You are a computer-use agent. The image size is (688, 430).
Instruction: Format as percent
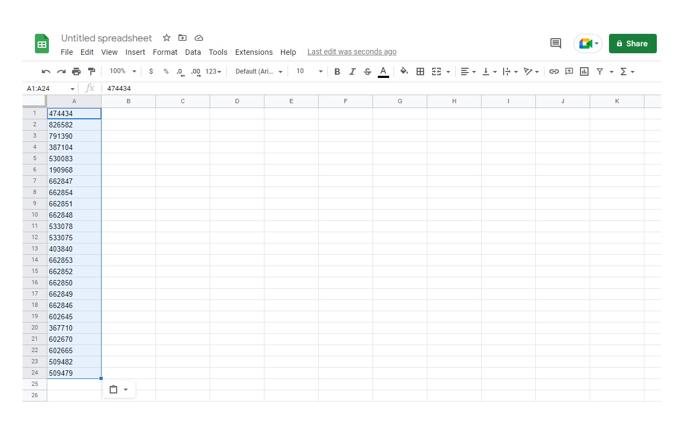(x=166, y=71)
